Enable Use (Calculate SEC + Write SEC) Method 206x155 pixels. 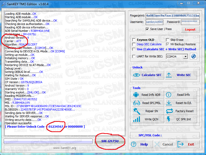click(134, 49)
